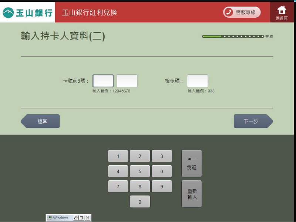Click the Windows taskbar window icon

pos(50,218)
